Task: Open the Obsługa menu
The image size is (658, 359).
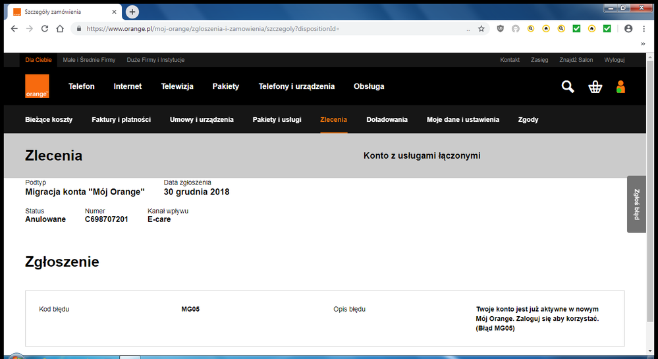Action: pyautogui.click(x=369, y=86)
